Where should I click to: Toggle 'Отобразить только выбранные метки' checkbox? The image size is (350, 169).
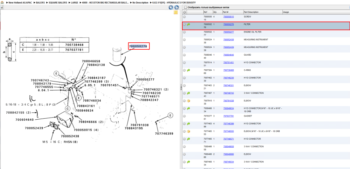click(x=185, y=7)
